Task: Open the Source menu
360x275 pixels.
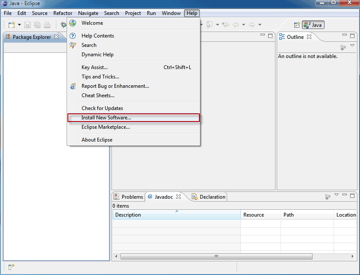Action: pos(40,13)
